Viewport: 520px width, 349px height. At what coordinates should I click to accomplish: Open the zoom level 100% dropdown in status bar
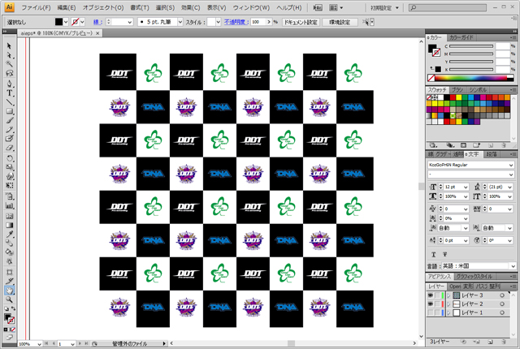coord(39,344)
